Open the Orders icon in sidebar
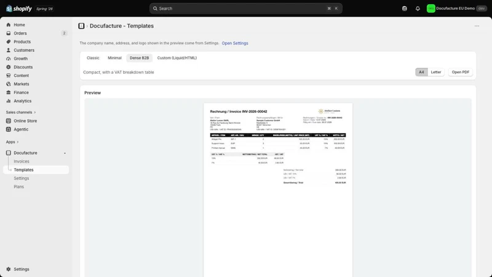 coord(9,33)
